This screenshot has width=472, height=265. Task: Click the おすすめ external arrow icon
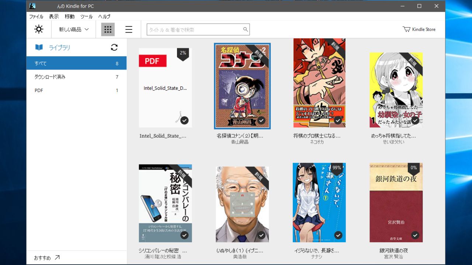pos(57,258)
